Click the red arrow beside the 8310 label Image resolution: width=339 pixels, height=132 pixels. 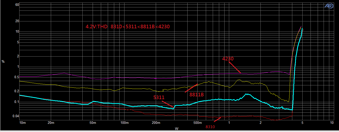click(217, 120)
